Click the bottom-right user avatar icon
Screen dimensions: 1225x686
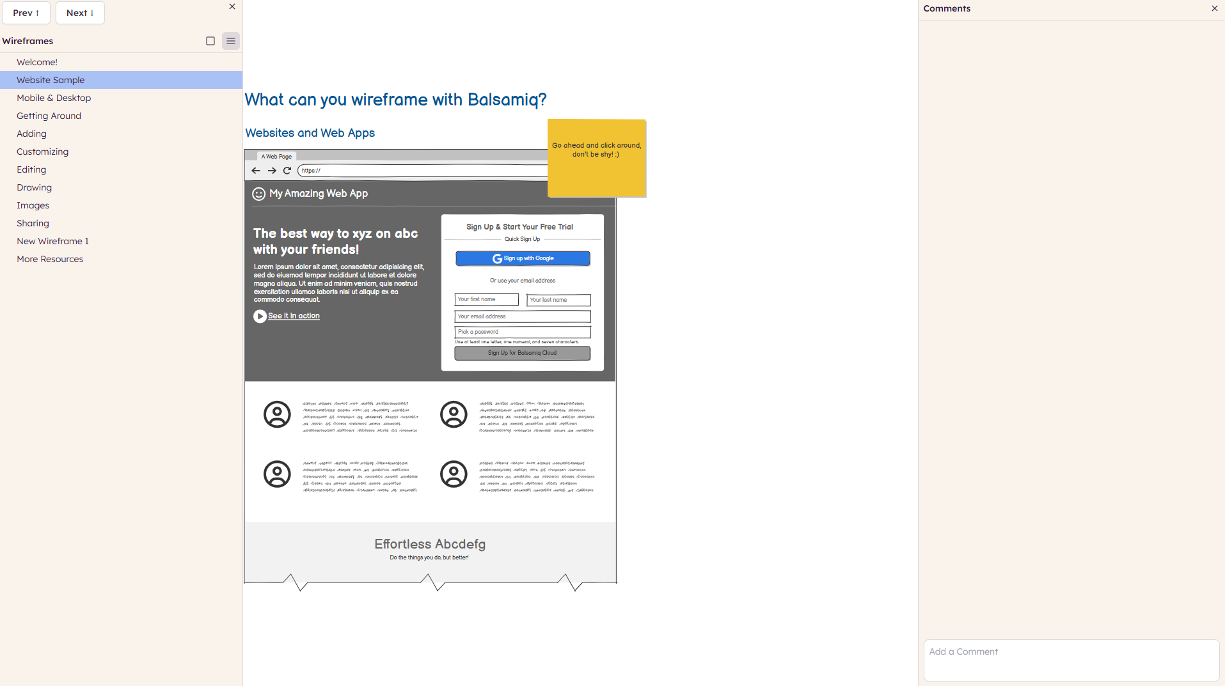[x=454, y=474]
